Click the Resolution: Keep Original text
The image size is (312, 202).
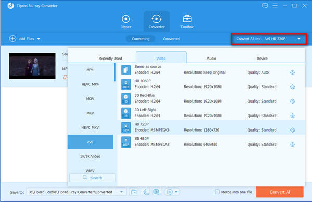204,73
